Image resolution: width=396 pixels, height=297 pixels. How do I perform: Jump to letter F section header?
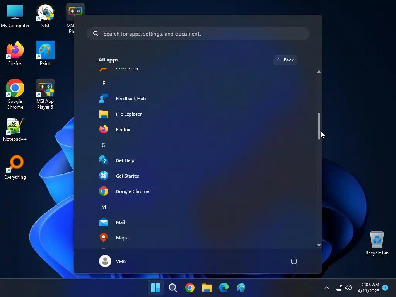click(x=104, y=83)
